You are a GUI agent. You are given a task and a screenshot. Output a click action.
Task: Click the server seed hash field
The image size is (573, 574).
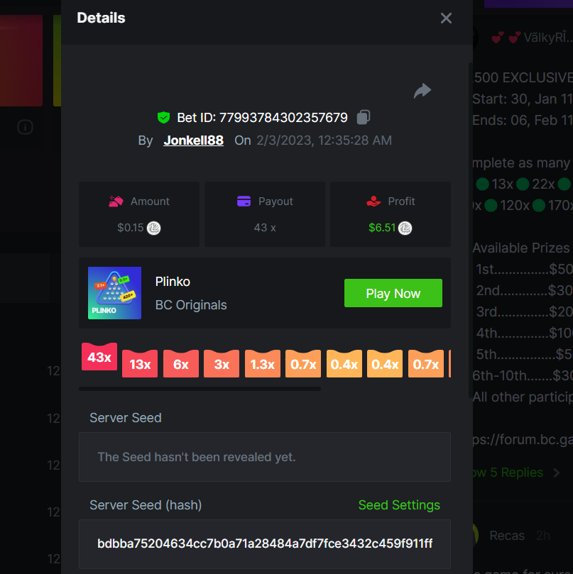tap(264, 543)
